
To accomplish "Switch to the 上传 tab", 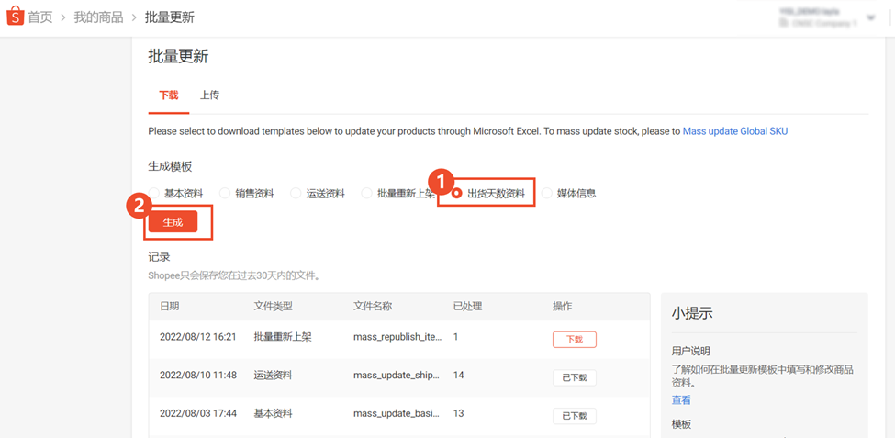I will coord(209,95).
